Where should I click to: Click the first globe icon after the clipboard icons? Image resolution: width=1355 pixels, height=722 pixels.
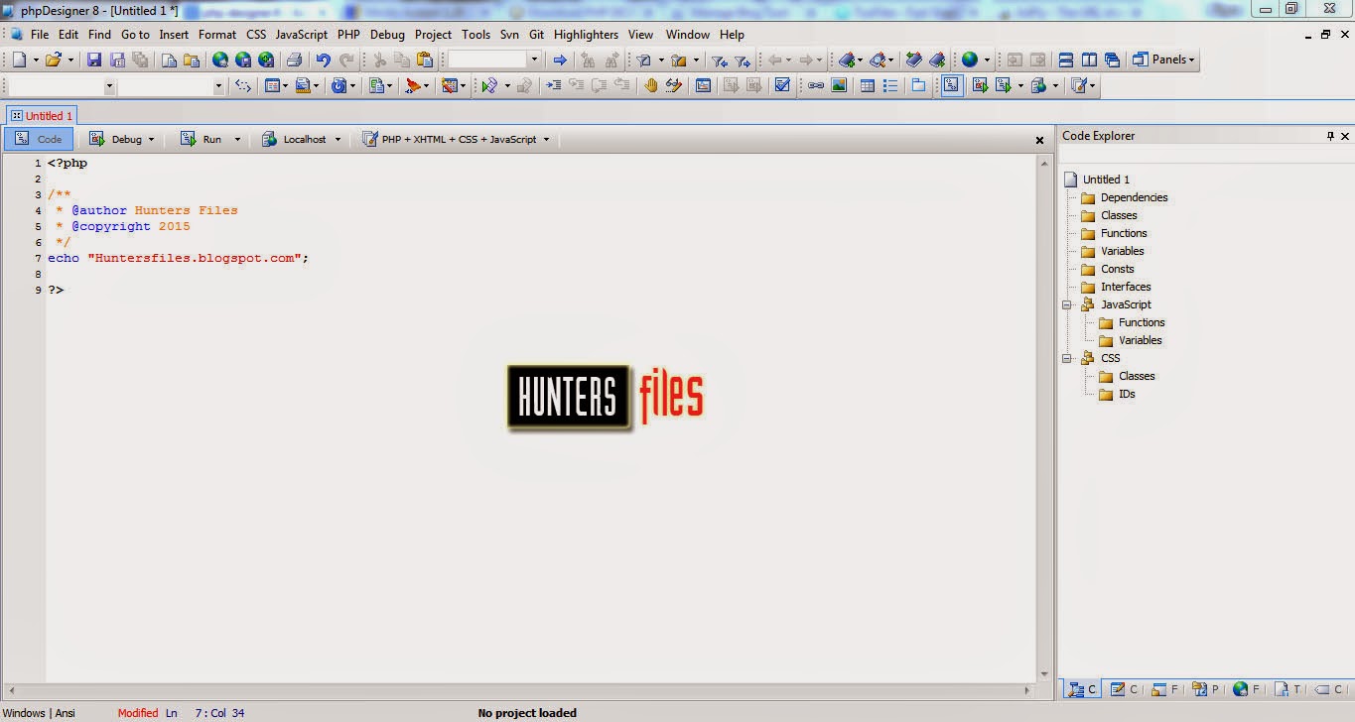[220, 60]
